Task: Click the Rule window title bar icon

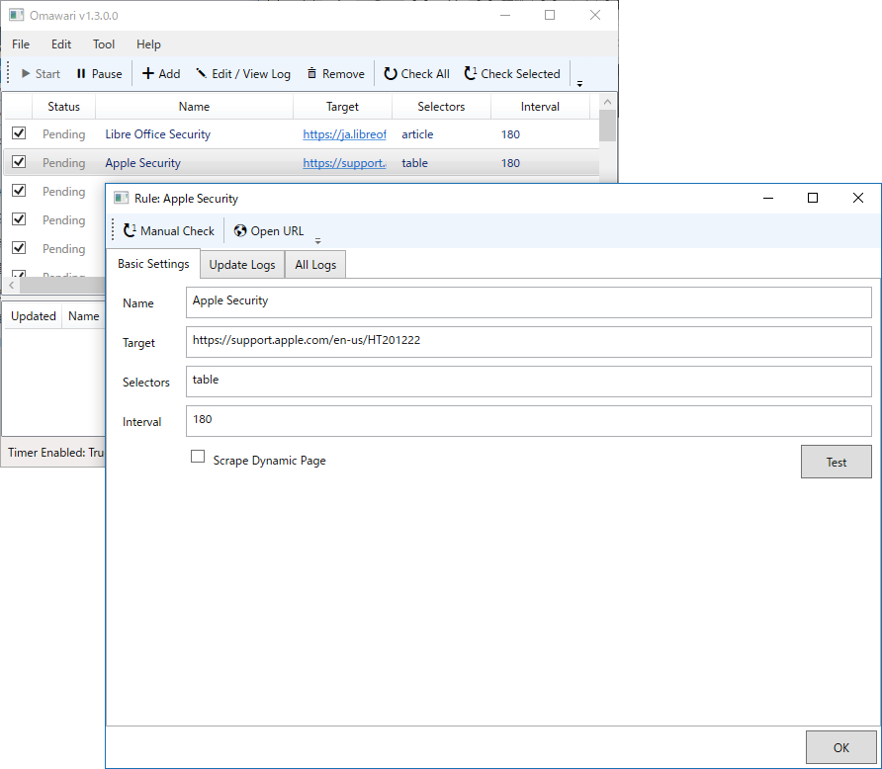Action: (121, 198)
